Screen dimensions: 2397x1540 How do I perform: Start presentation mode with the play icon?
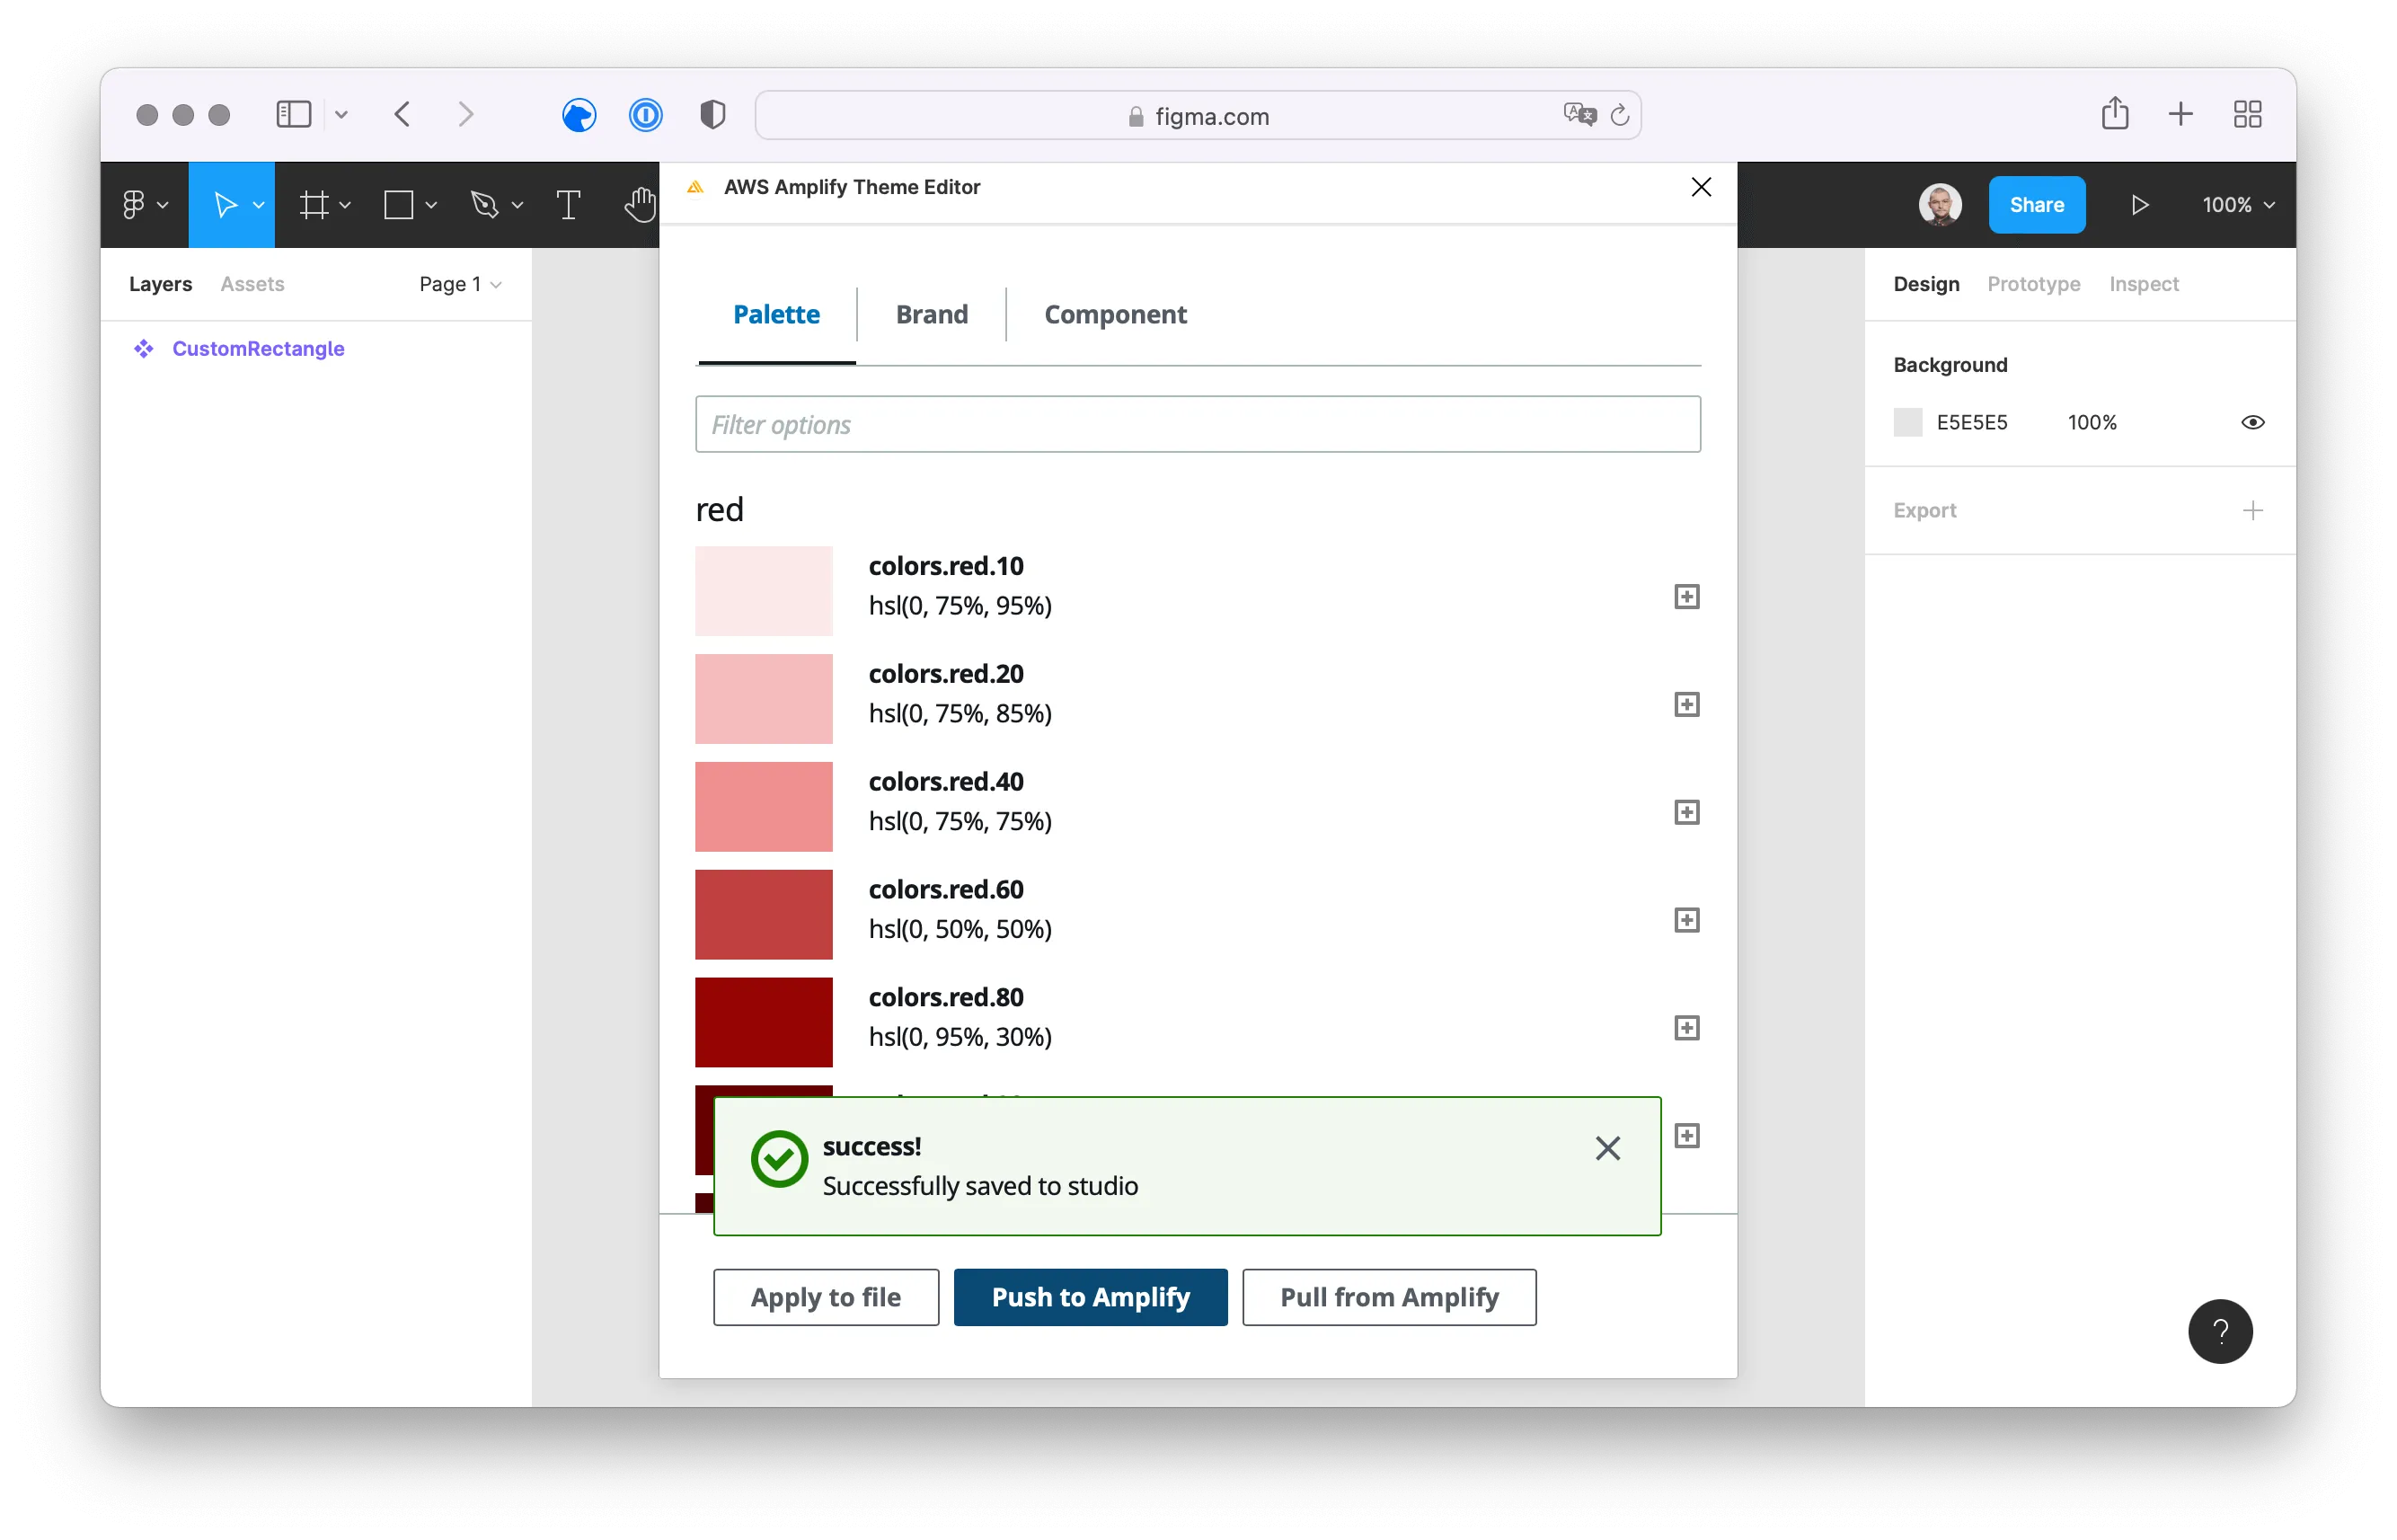[2139, 204]
